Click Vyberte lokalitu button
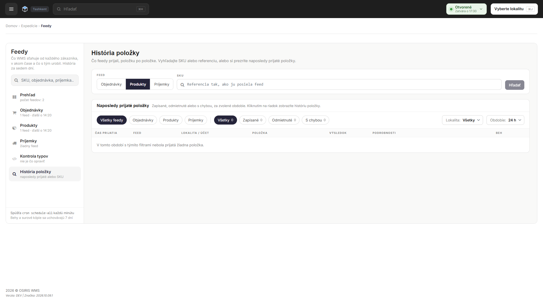The height and width of the screenshot is (305, 543). pos(514,9)
